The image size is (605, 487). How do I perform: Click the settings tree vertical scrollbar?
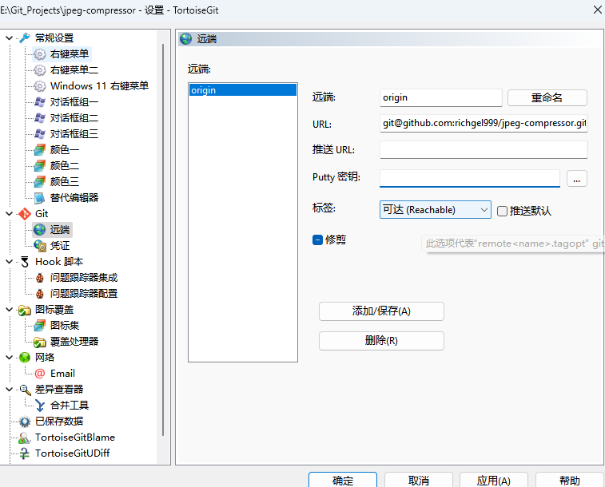[163, 239]
